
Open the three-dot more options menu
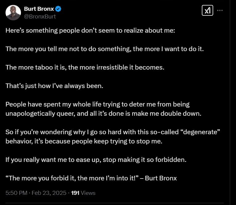click(220, 10)
